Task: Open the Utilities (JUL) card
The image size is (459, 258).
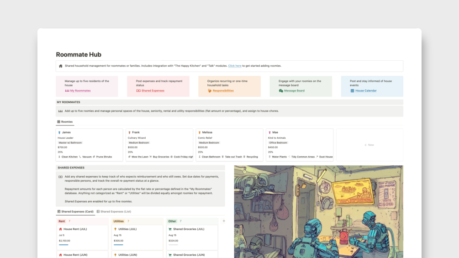Action: [x=137, y=237]
